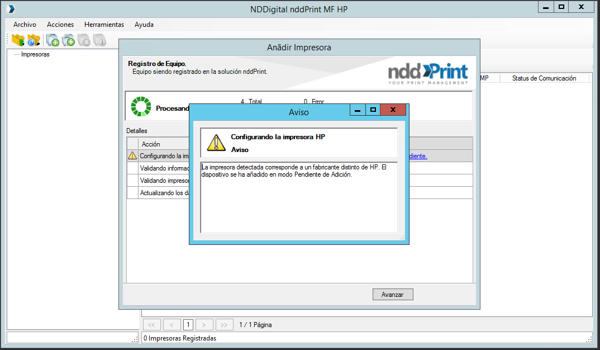Click the green Procesando spinner icon
The height and width of the screenshot is (350, 600).
pyautogui.click(x=141, y=107)
